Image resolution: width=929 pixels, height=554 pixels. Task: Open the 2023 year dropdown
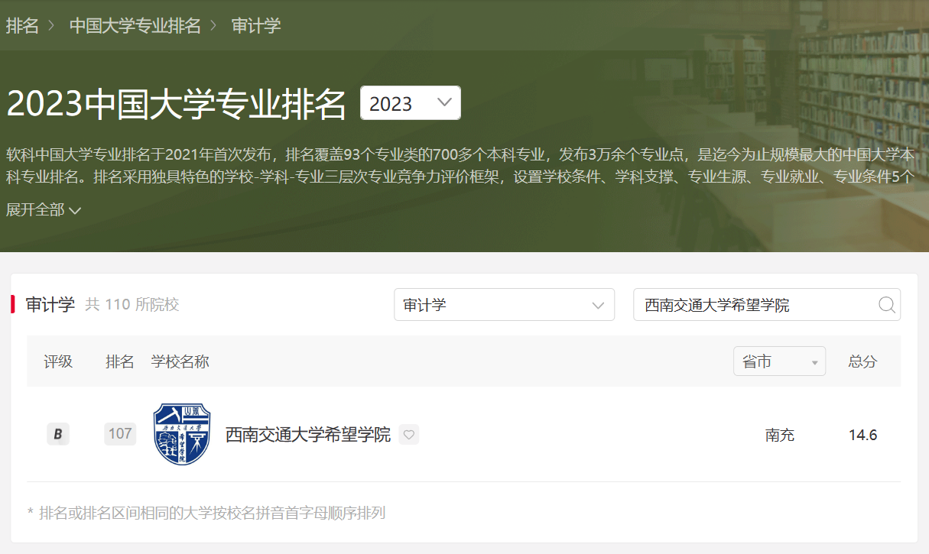click(411, 103)
